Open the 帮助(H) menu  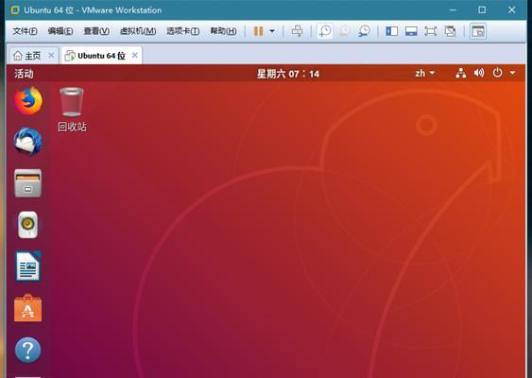(223, 31)
